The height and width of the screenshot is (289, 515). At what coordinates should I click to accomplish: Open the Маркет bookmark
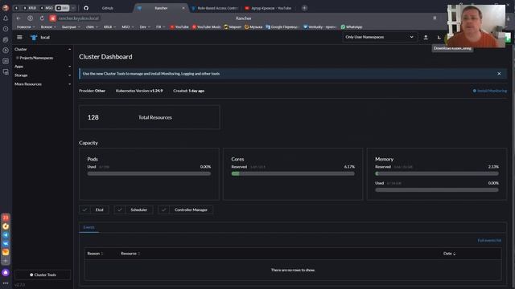233,26
